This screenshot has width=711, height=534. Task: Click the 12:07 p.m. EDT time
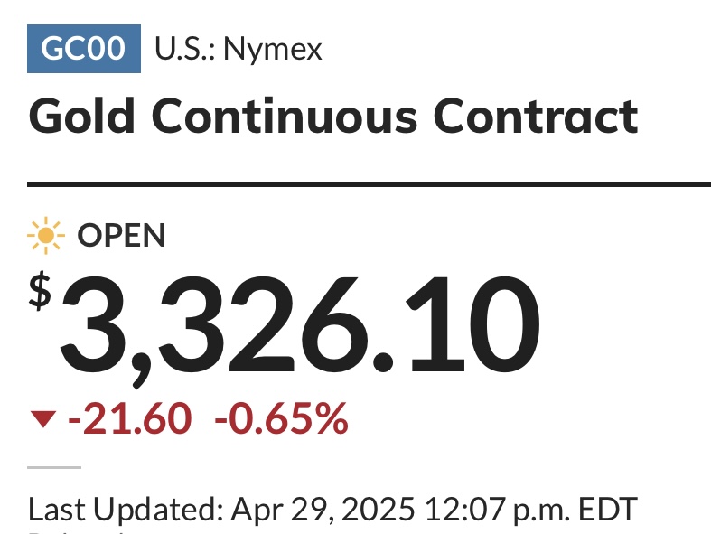(x=531, y=510)
